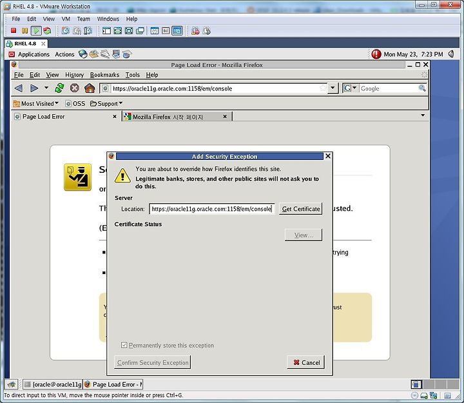The image size is (464, 403).
Task: Reset the VM with the red-green refresh icon
Action: point(47,30)
